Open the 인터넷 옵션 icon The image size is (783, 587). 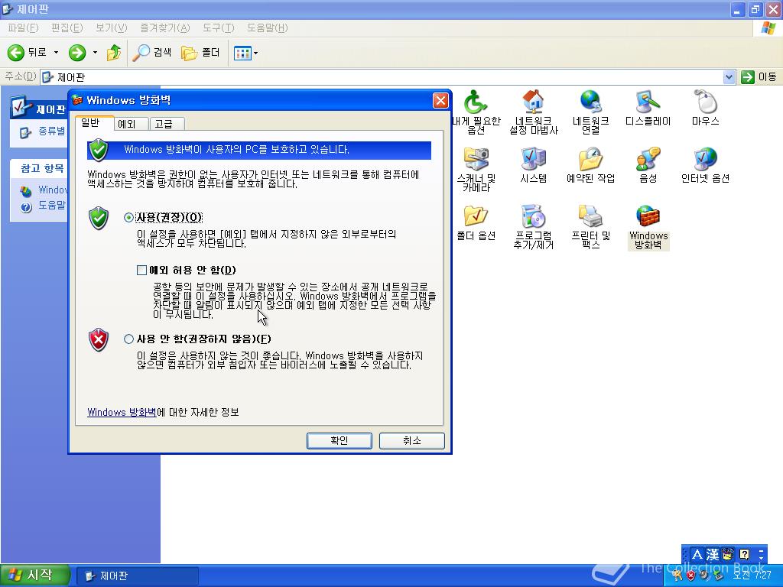(705, 165)
